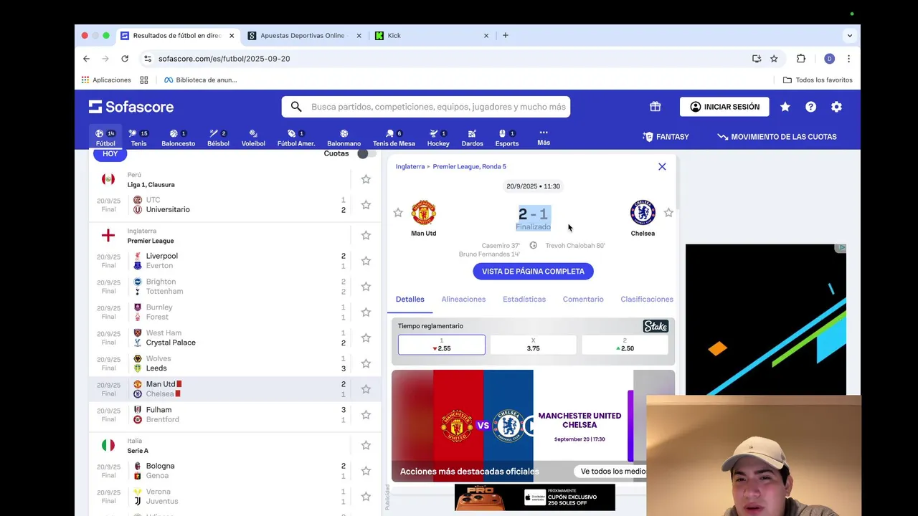Bookmark this page with address bar star
This screenshot has width=918, height=516.
tap(774, 59)
